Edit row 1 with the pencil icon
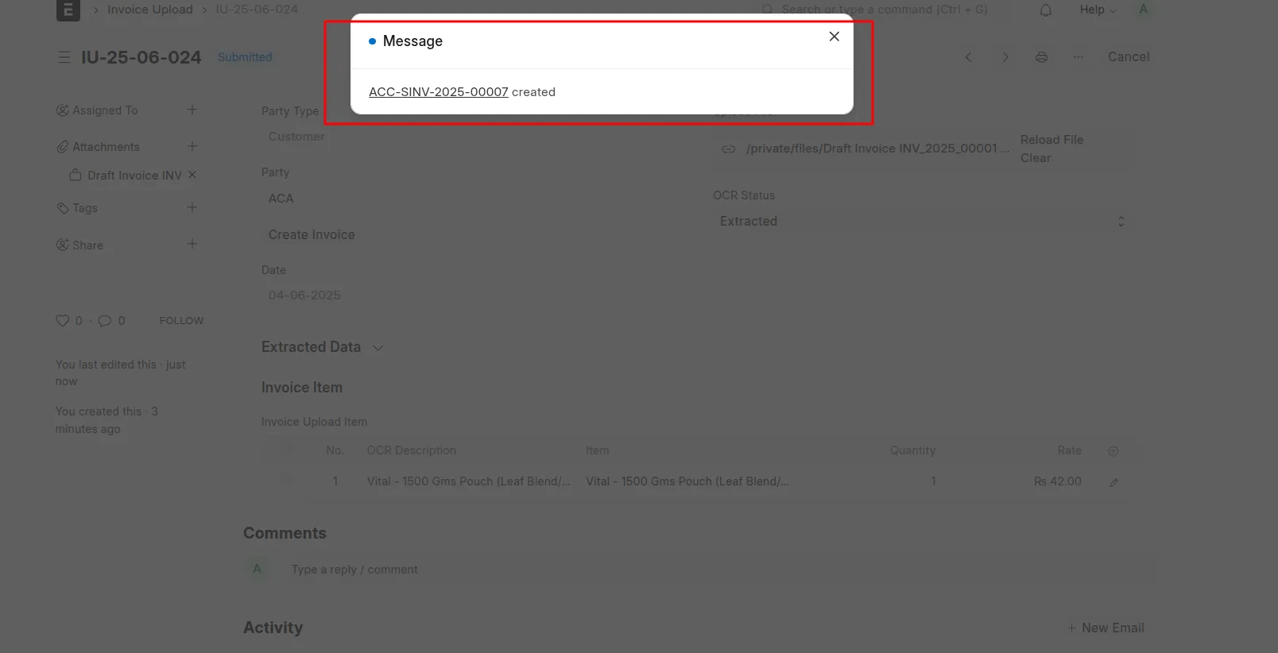 click(x=1113, y=482)
